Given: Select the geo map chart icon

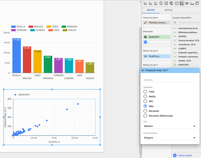Looking at the screenshot, I should 171,3.
